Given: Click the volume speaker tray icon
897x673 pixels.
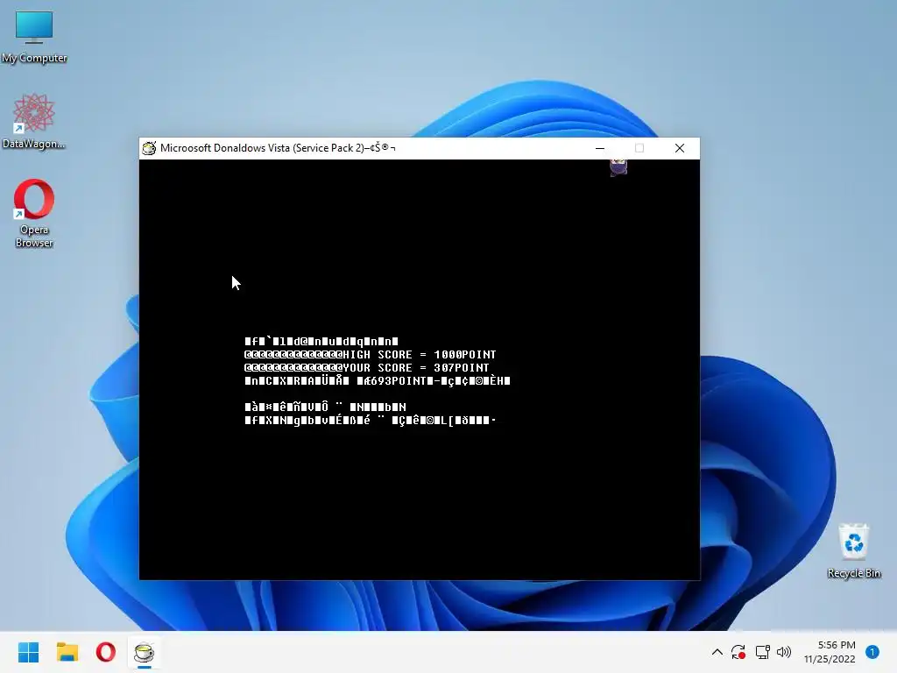Looking at the screenshot, I should click(784, 652).
